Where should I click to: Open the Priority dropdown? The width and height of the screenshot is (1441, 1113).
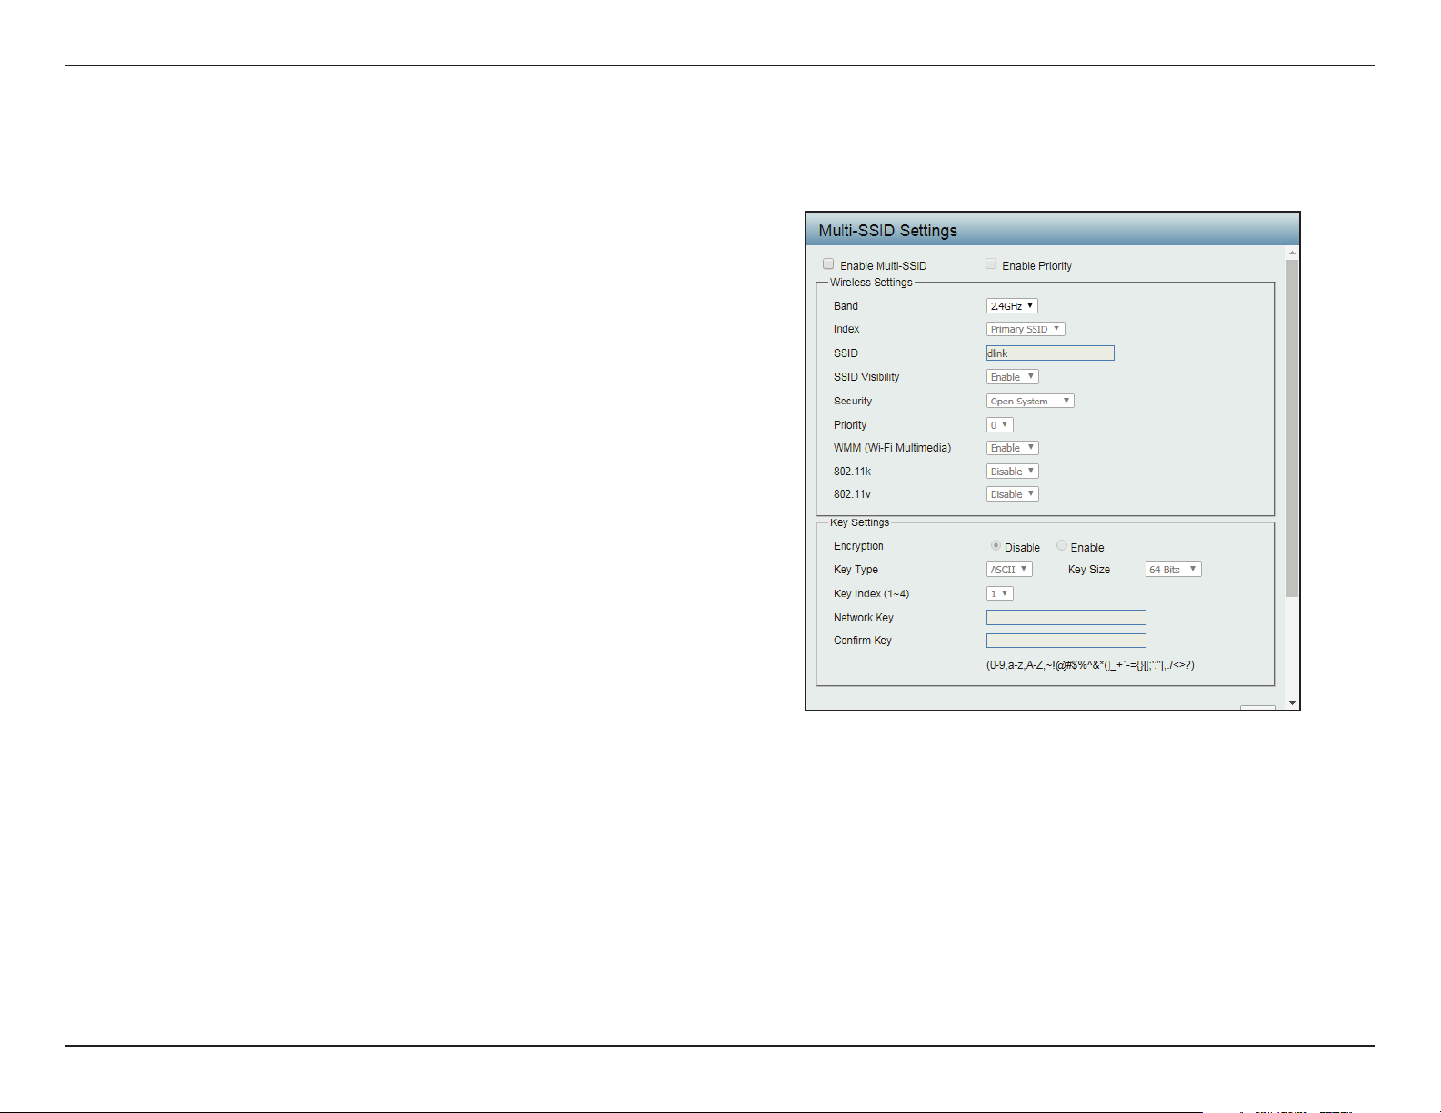pyautogui.click(x=1000, y=424)
